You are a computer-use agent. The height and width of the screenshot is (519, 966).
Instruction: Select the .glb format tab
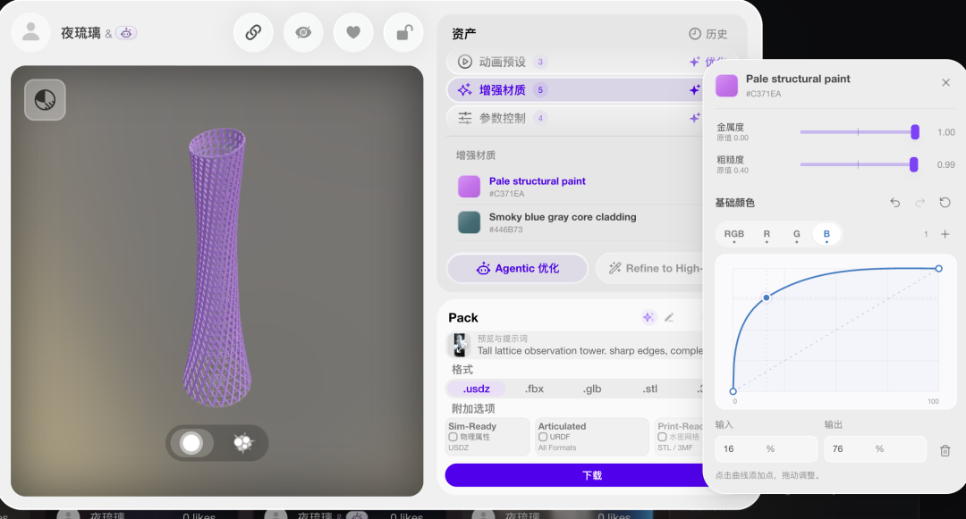tap(592, 389)
